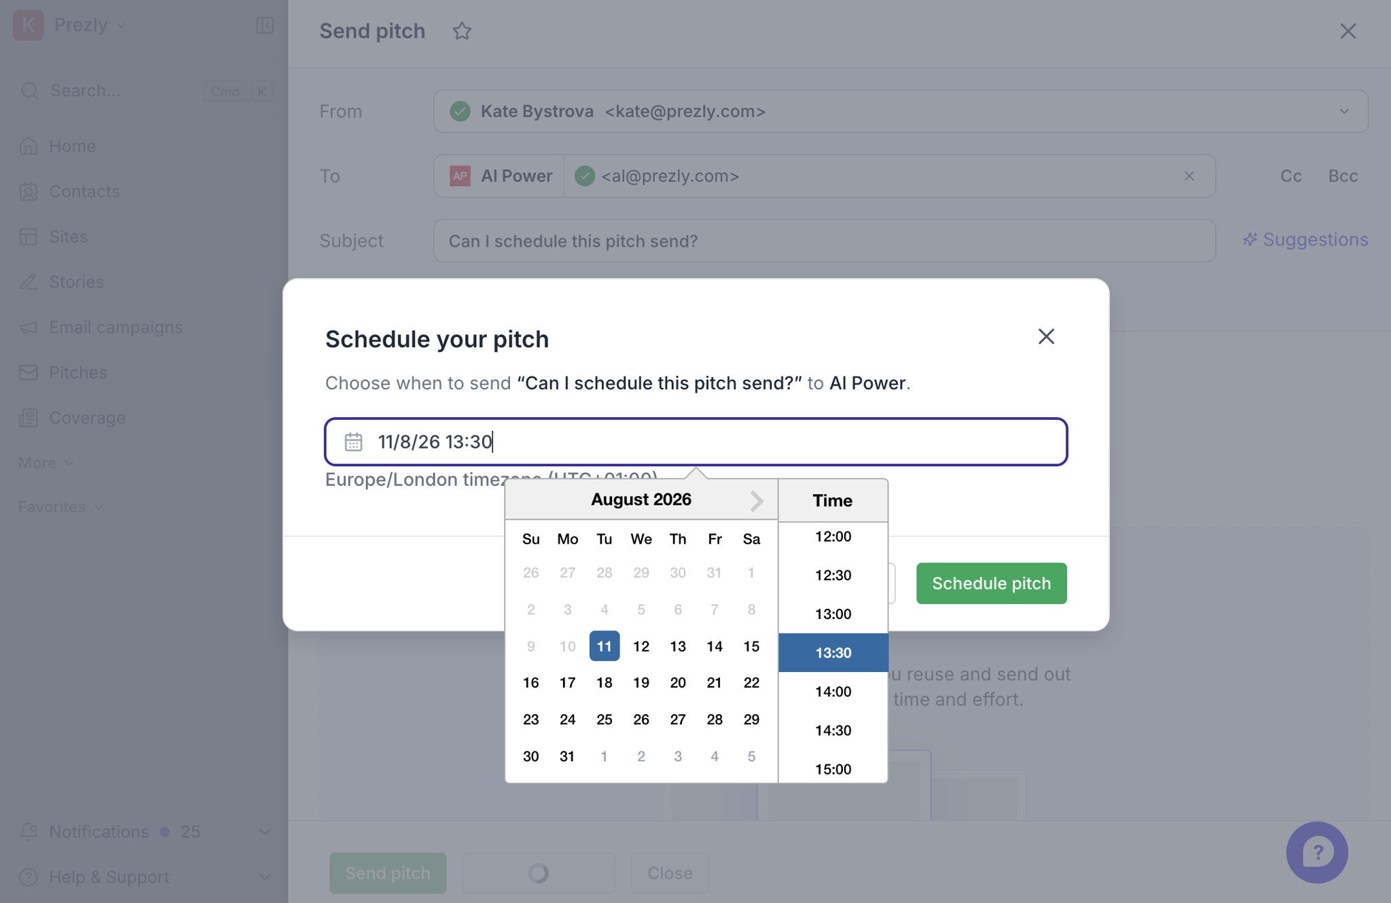Click the schedule date and time field
Viewport: 1391px width, 903px height.
[695, 442]
